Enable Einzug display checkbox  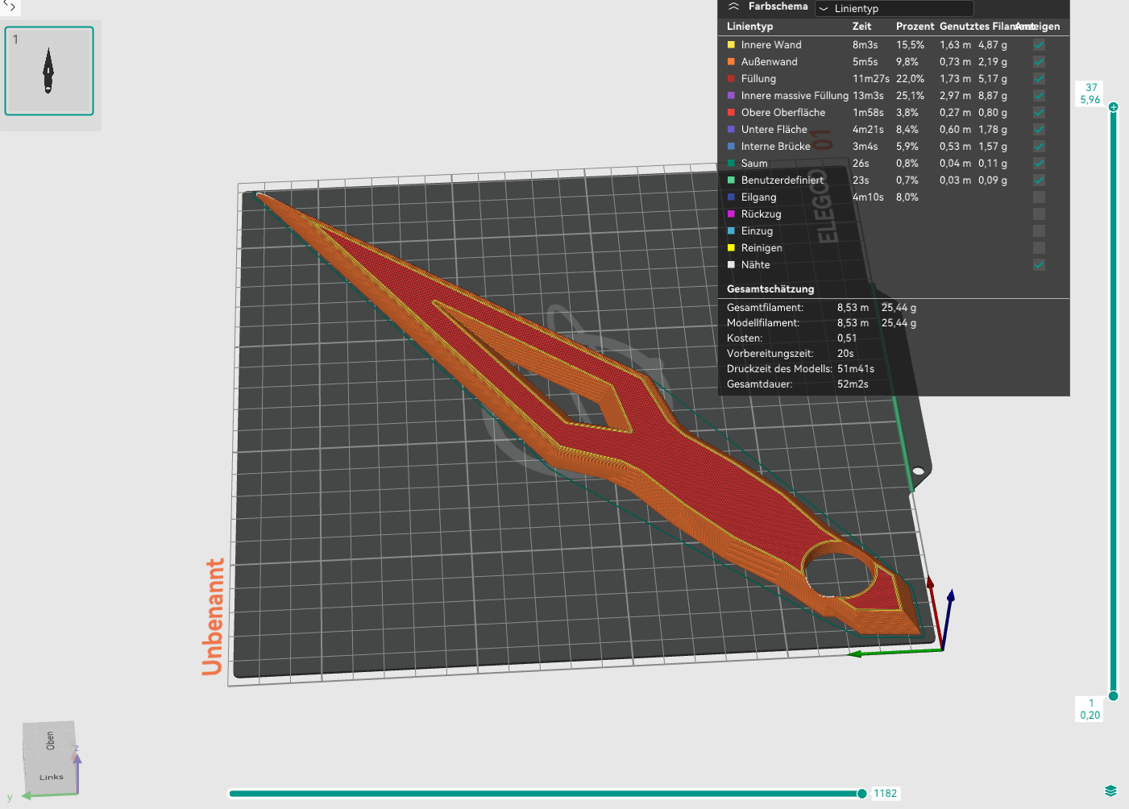point(1039,231)
